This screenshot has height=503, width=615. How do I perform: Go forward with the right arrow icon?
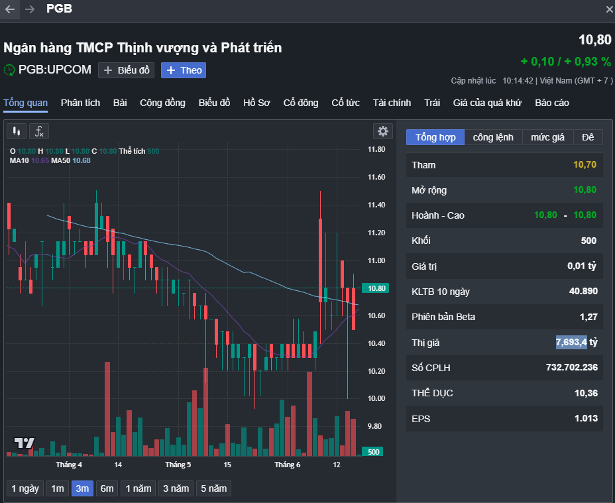[x=30, y=9]
